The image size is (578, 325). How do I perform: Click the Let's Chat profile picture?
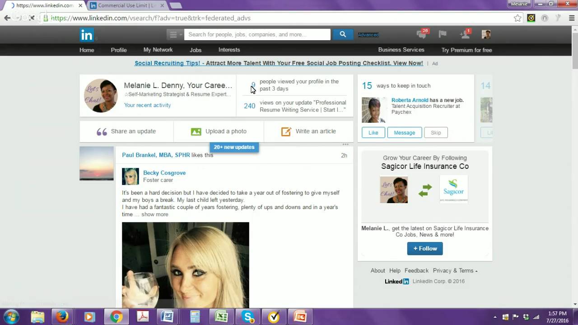(101, 96)
